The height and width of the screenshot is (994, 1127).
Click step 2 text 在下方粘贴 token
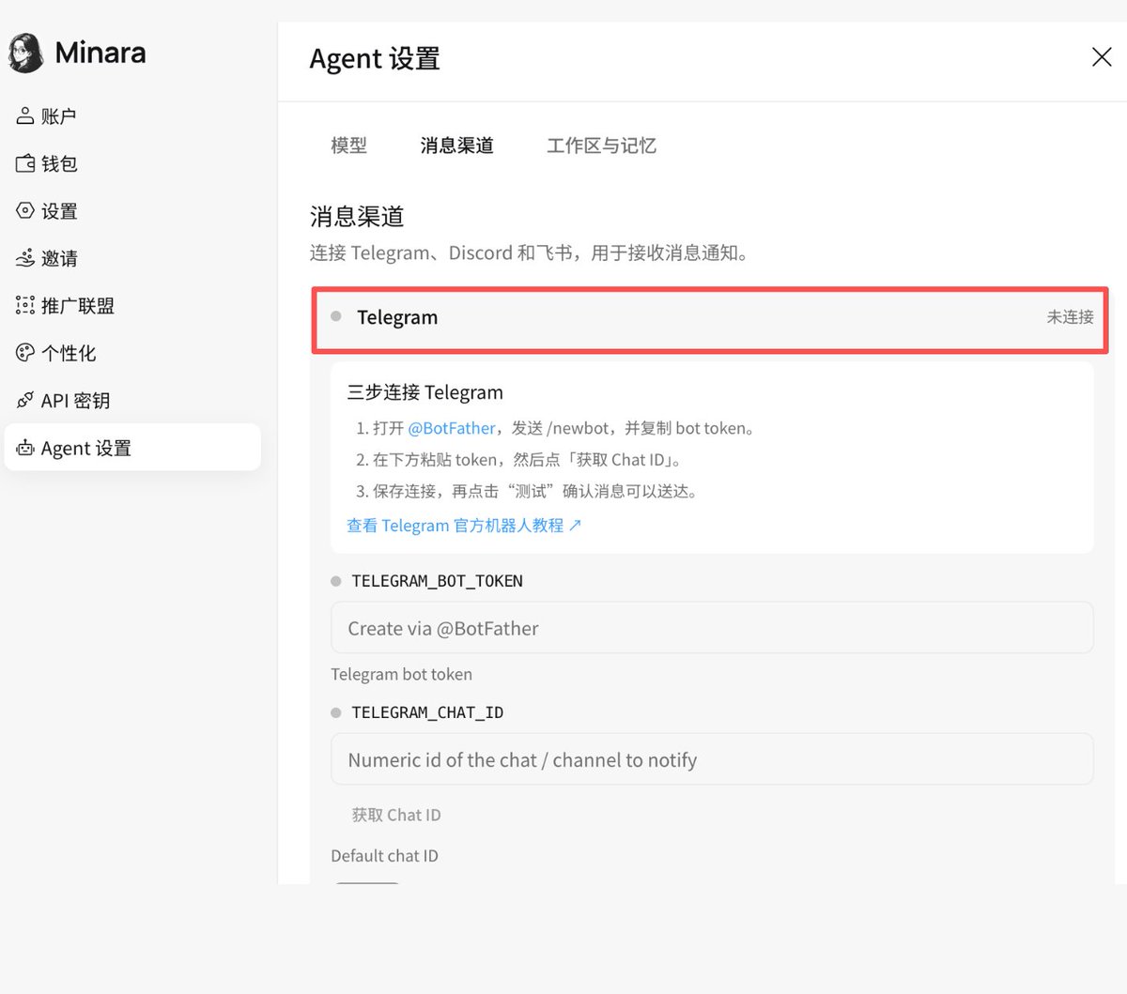519,460
